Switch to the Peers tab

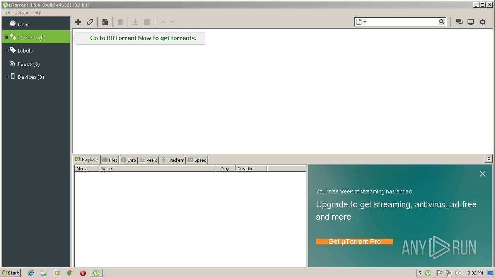[148, 160]
